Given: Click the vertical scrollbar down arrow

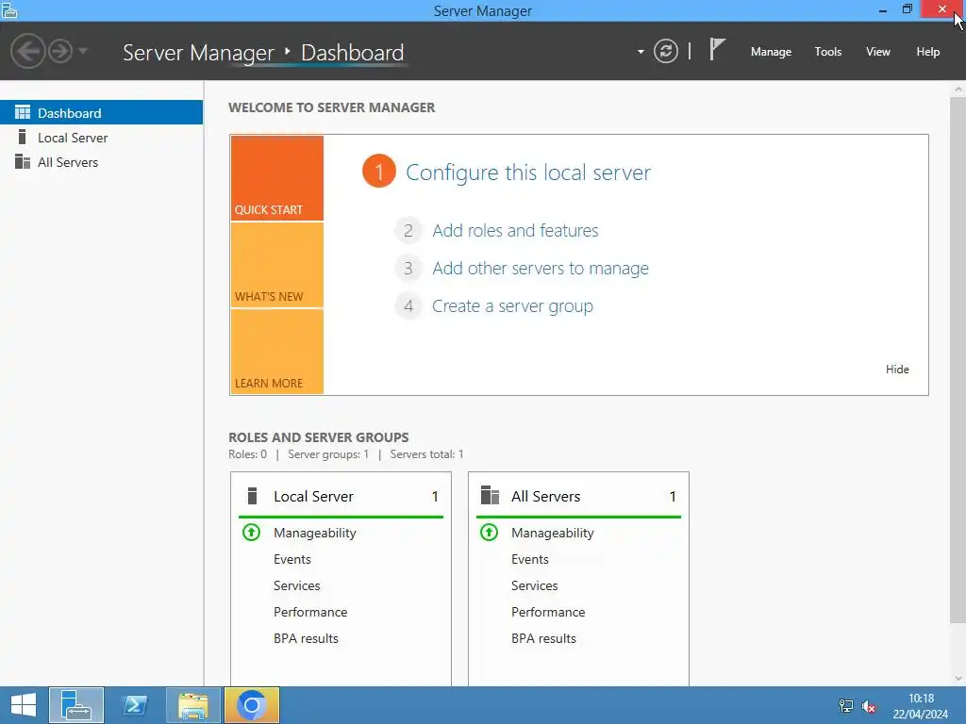Looking at the screenshot, I should (x=958, y=679).
